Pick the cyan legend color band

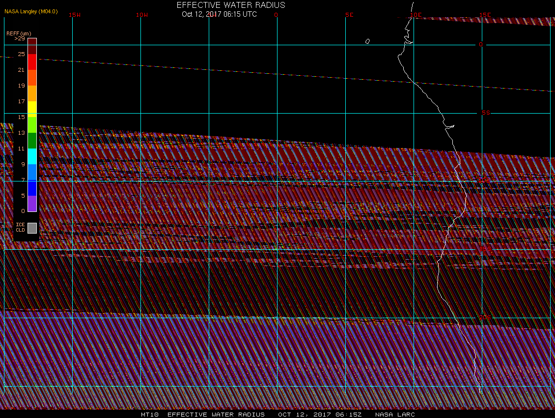click(32, 156)
